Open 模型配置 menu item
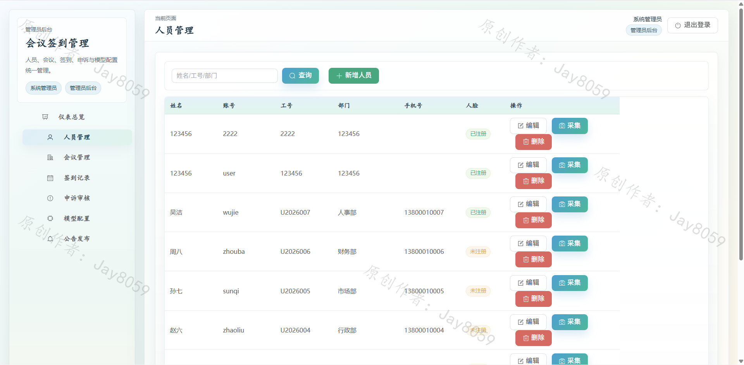This screenshot has height=365, width=744. click(77, 219)
